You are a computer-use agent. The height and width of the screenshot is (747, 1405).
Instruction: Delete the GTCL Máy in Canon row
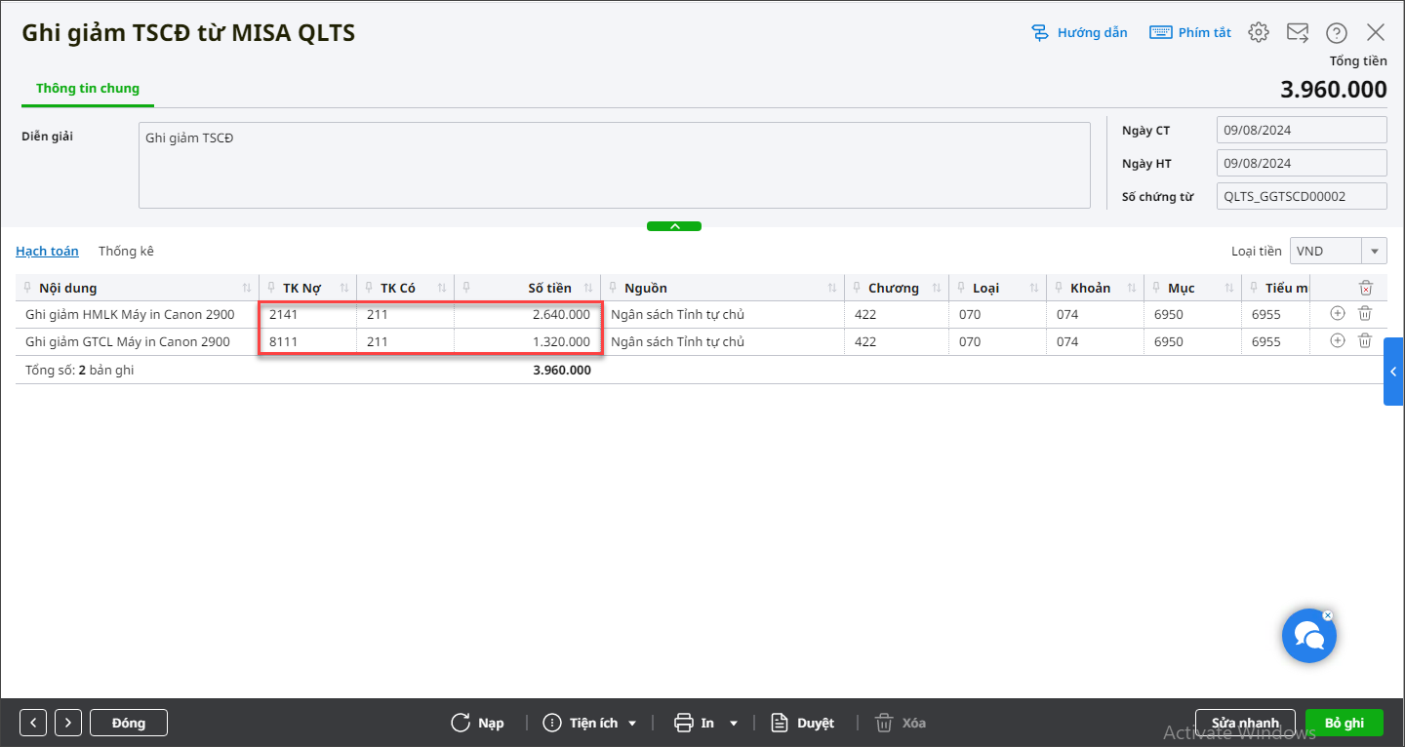(1365, 341)
